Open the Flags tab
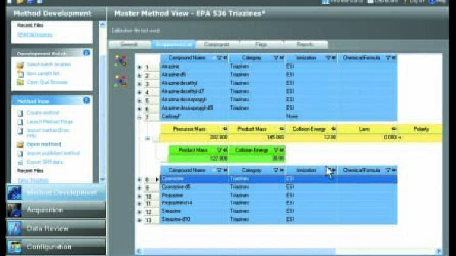The width and height of the screenshot is (456, 256). coord(261,44)
